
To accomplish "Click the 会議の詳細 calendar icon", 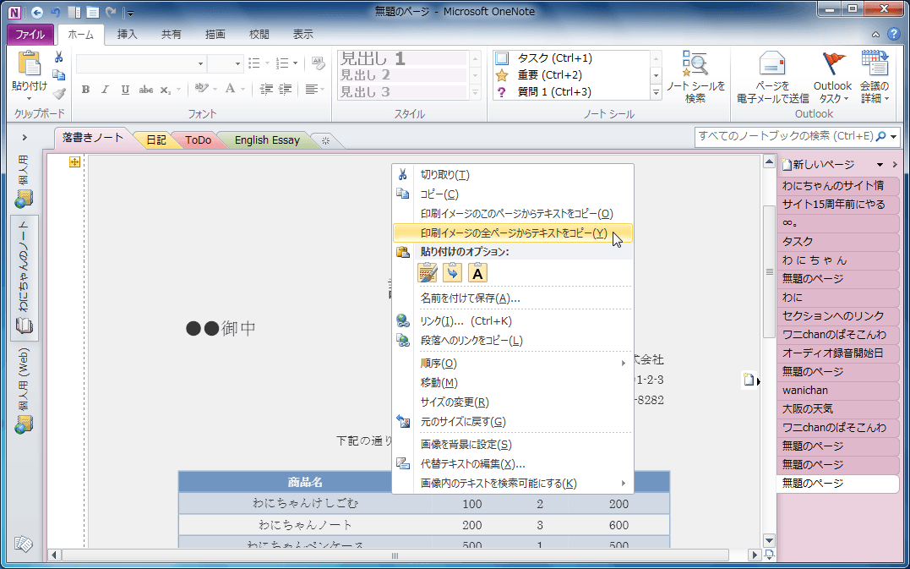I will click(875, 64).
